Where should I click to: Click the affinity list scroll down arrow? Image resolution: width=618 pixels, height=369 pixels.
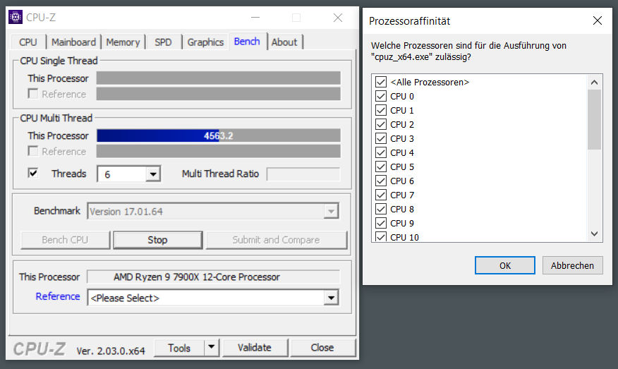pos(594,234)
